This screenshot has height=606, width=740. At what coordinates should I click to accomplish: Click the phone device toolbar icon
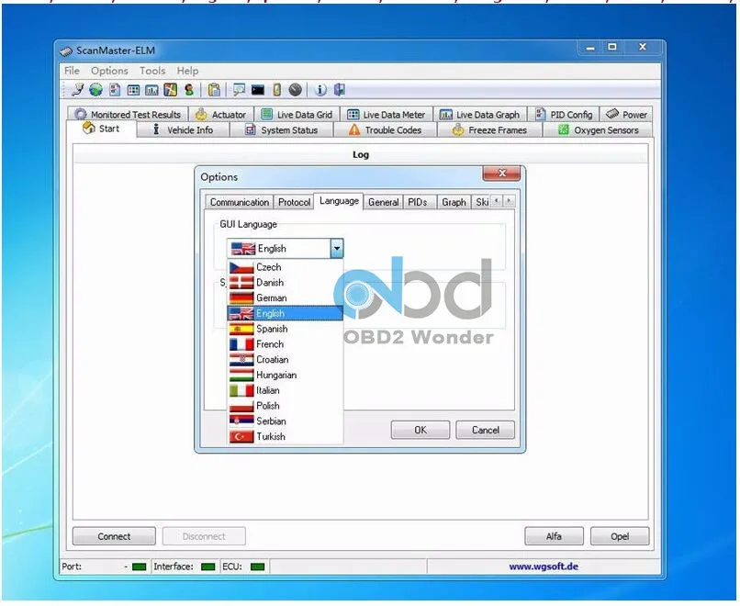[277, 90]
